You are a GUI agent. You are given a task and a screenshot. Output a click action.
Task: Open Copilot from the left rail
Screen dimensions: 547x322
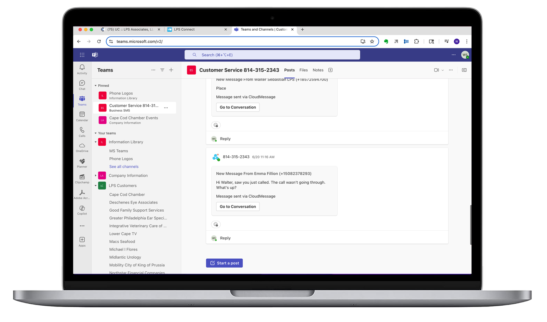pos(82,210)
